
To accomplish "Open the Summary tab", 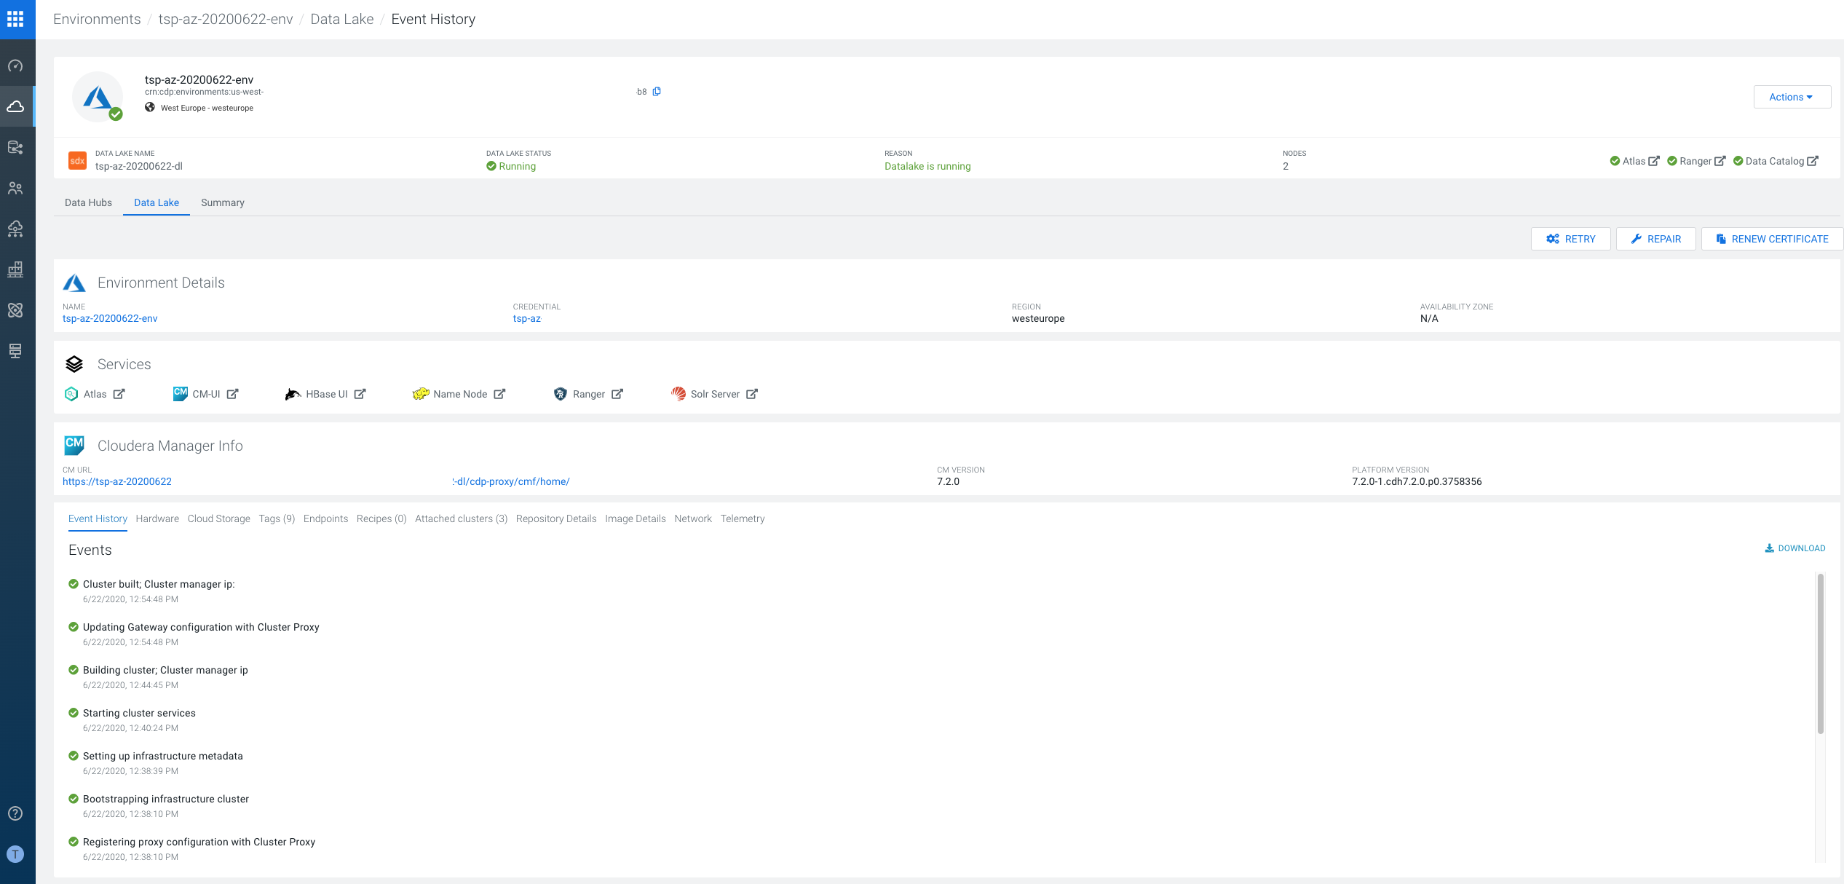I will (222, 202).
